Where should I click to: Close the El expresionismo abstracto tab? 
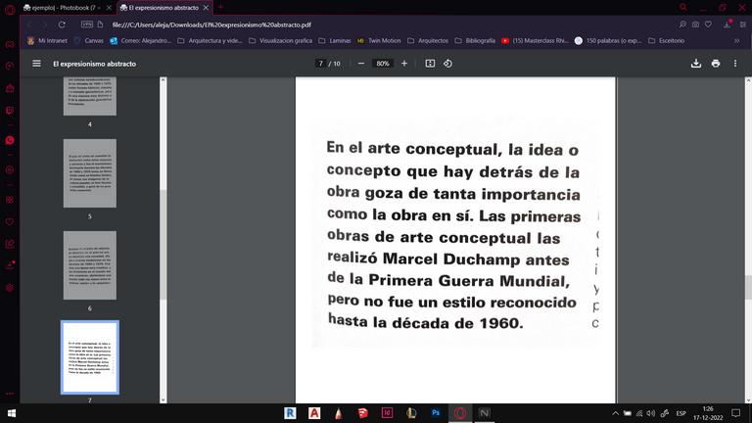[x=206, y=8]
